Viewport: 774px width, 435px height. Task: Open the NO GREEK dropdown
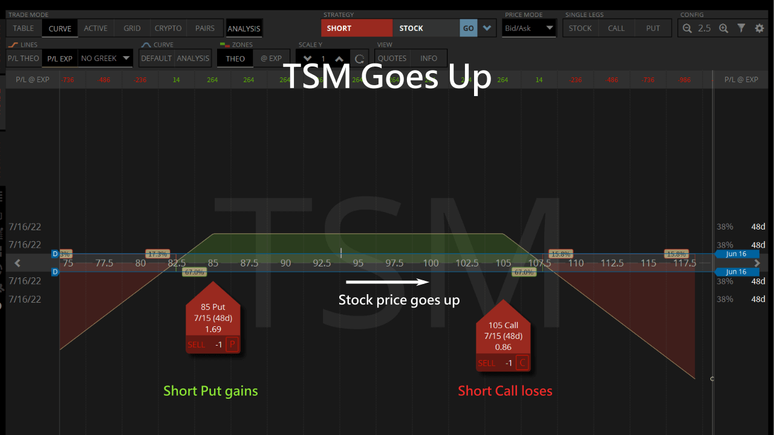(106, 59)
